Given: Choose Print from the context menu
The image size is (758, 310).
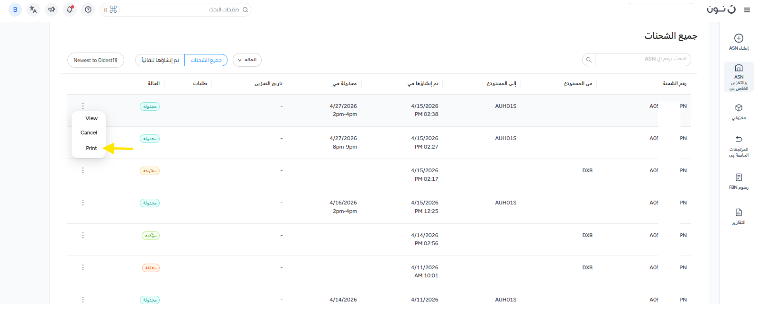Looking at the screenshot, I should 91,148.
